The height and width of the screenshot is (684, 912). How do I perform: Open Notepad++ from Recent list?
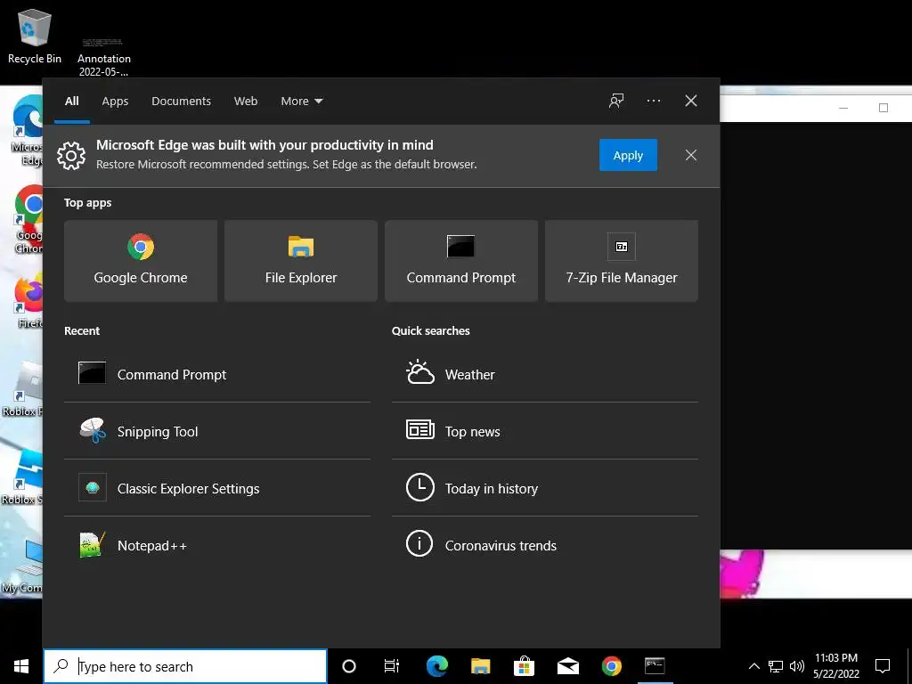(x=217, y=545)
